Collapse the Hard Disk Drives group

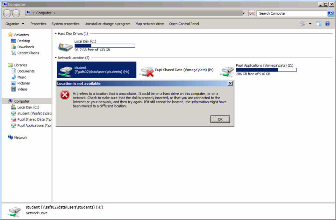click(x=56, y=34)
